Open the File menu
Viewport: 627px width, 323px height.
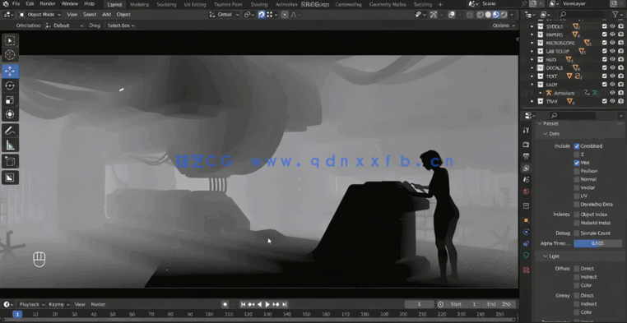pos(16,4)
